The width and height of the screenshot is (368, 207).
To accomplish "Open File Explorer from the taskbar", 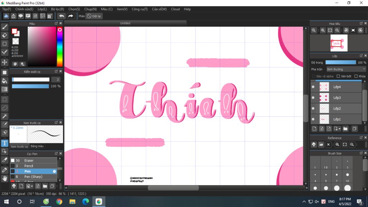I will tap(72, 202).
